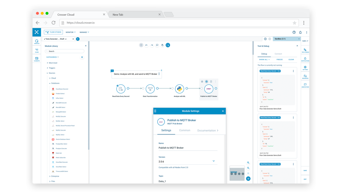342x192 pixels.
Task: Click the Module Library search field
Action: click(x=65, y=51)
